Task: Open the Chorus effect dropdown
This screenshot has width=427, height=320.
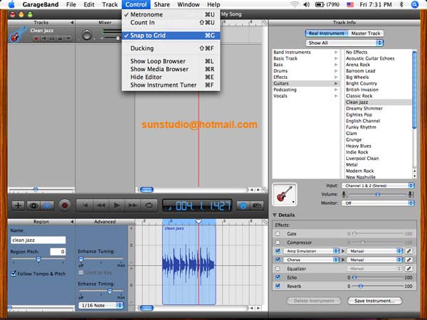Action: click(311, 260)
